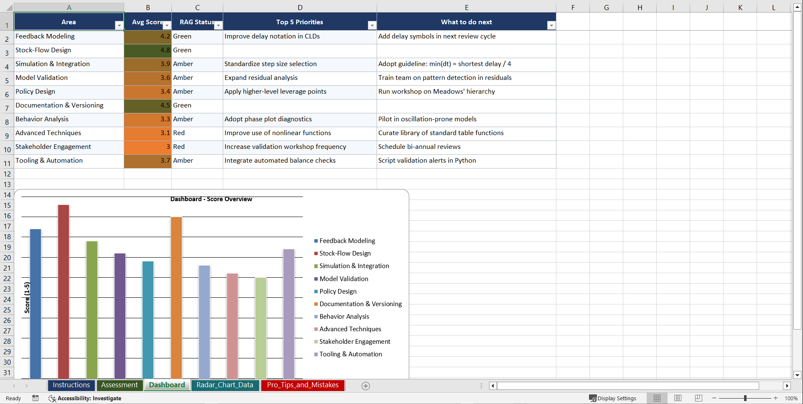
Task: Open the Pro_Tips_and_Mistakes tab
Action: pyautogui.click(x=303, y=385)
